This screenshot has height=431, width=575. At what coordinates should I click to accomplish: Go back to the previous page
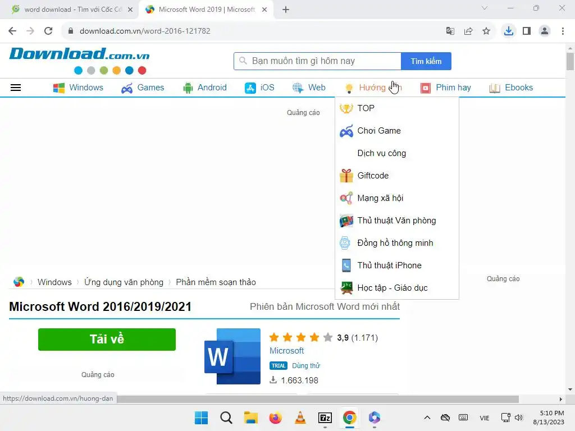pos(12,31)
